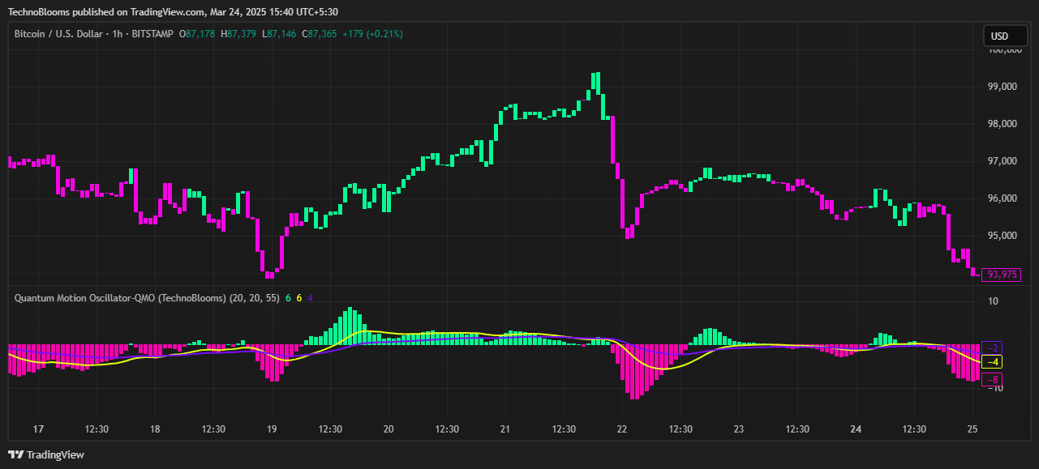Click the date label 20 on time axis
Viewport: 1039px width, 469px height.
click(389, 429)
